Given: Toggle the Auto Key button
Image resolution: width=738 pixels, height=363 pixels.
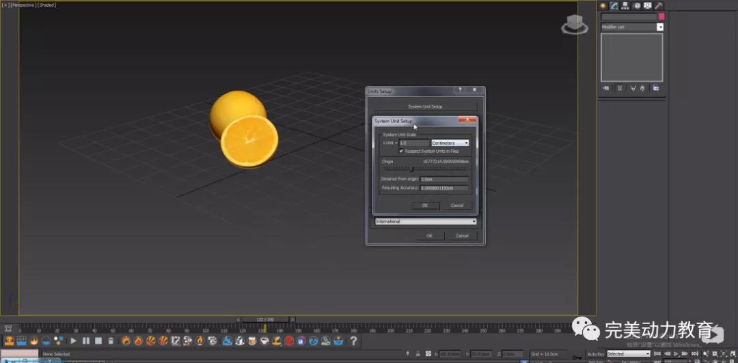Looking at the screenshot, I should tap(596, 354).
